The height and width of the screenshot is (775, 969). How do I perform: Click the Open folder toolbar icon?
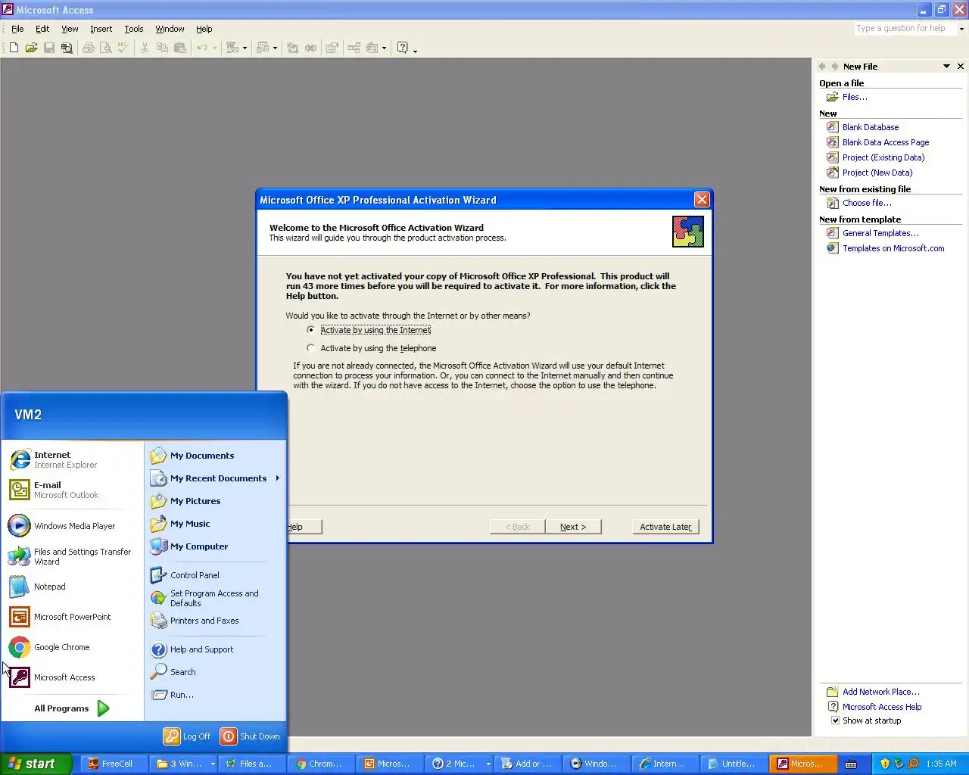(x=31, y=48)
